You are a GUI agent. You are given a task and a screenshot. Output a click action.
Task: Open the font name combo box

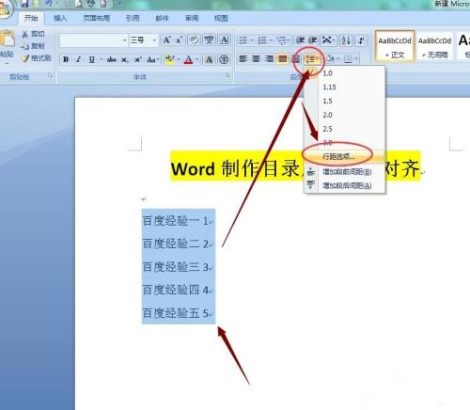[94, 40]
